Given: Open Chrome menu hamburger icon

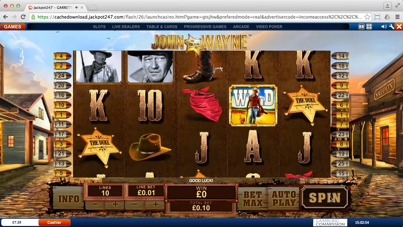Looking at the screenshot, I should click(x=397, y=17).
